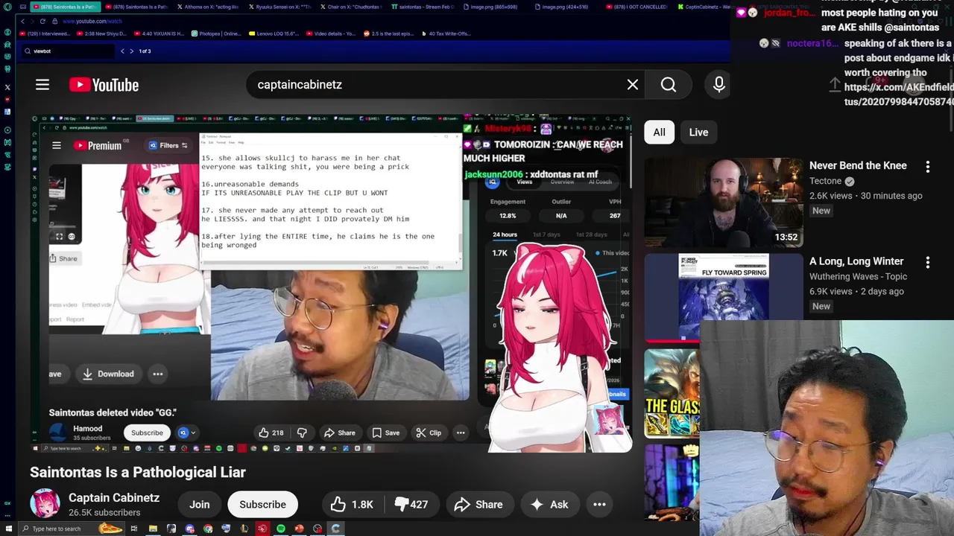Open League of Legends taskbar icon
The image size is (954, 536).
pyautogui.click(x=244, y=529)
